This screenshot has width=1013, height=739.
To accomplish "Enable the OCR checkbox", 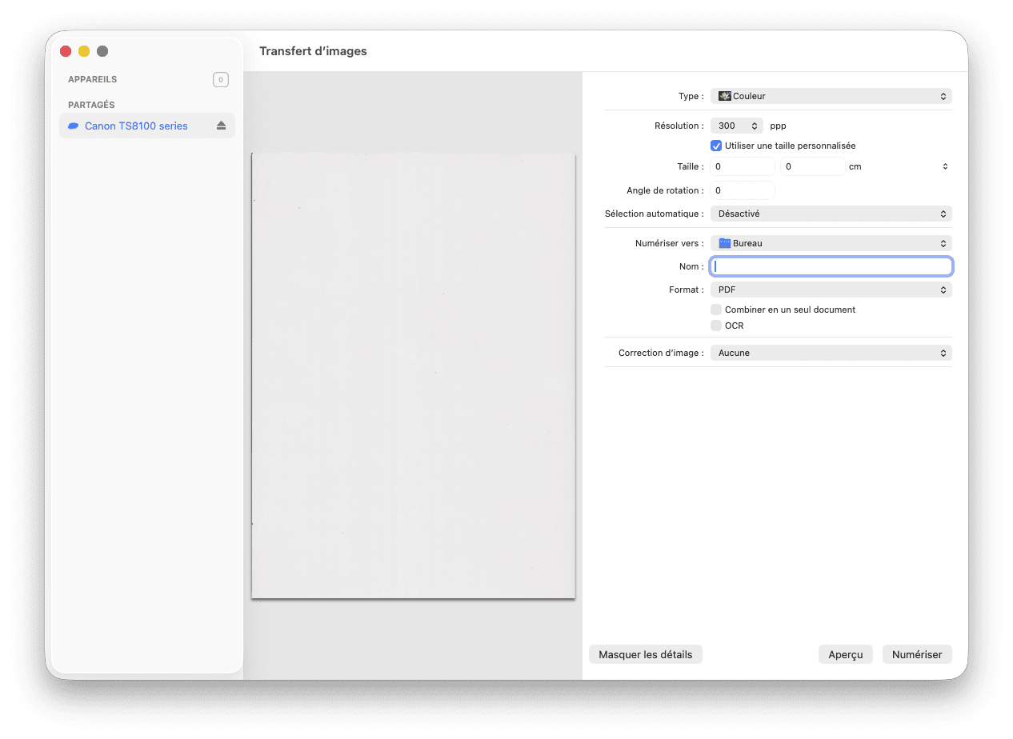I will point(716,326).
